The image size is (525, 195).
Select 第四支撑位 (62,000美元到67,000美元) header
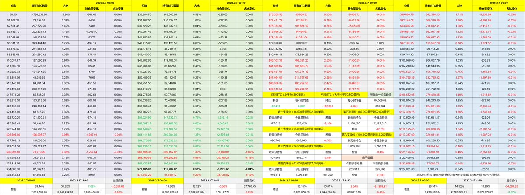point(302,163)
